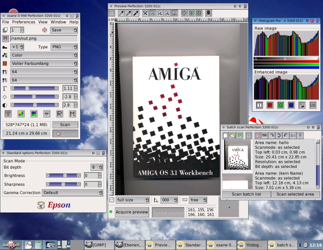
Task: Rotate batch area 180 degrees
Action: point(279,135)
